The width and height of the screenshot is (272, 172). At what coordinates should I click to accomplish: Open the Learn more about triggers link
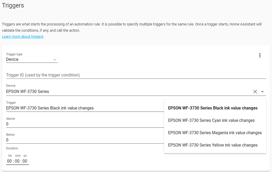(x=23, y=37)
